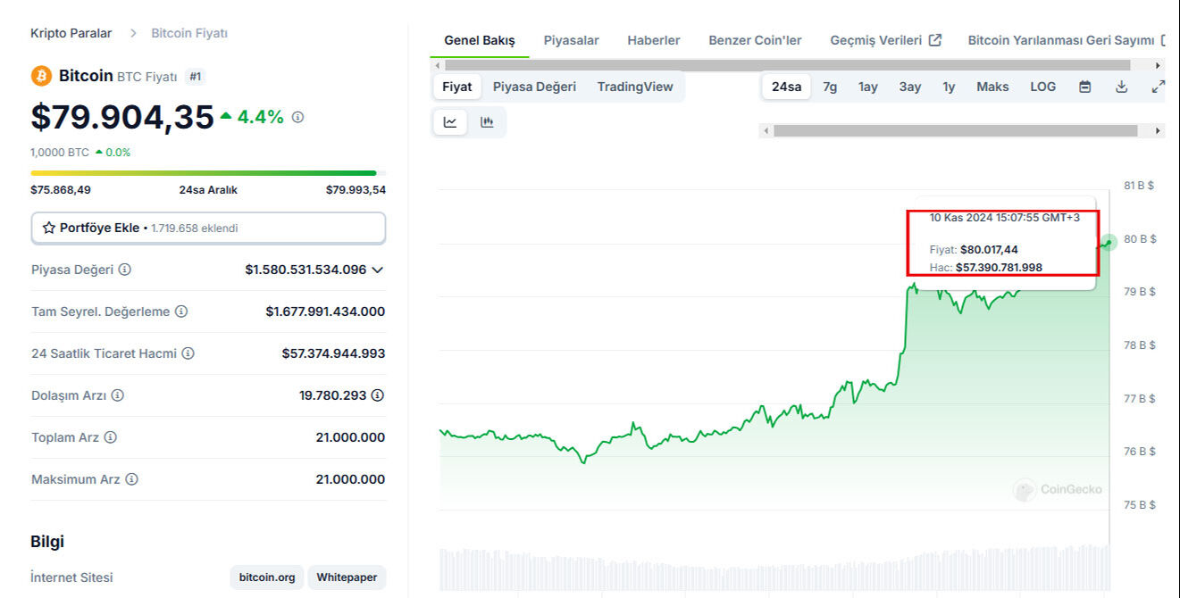Screen dimensions: 1180x598
Task: Click the right arrow of the chart scrollbar
Action: [1159, 130]
